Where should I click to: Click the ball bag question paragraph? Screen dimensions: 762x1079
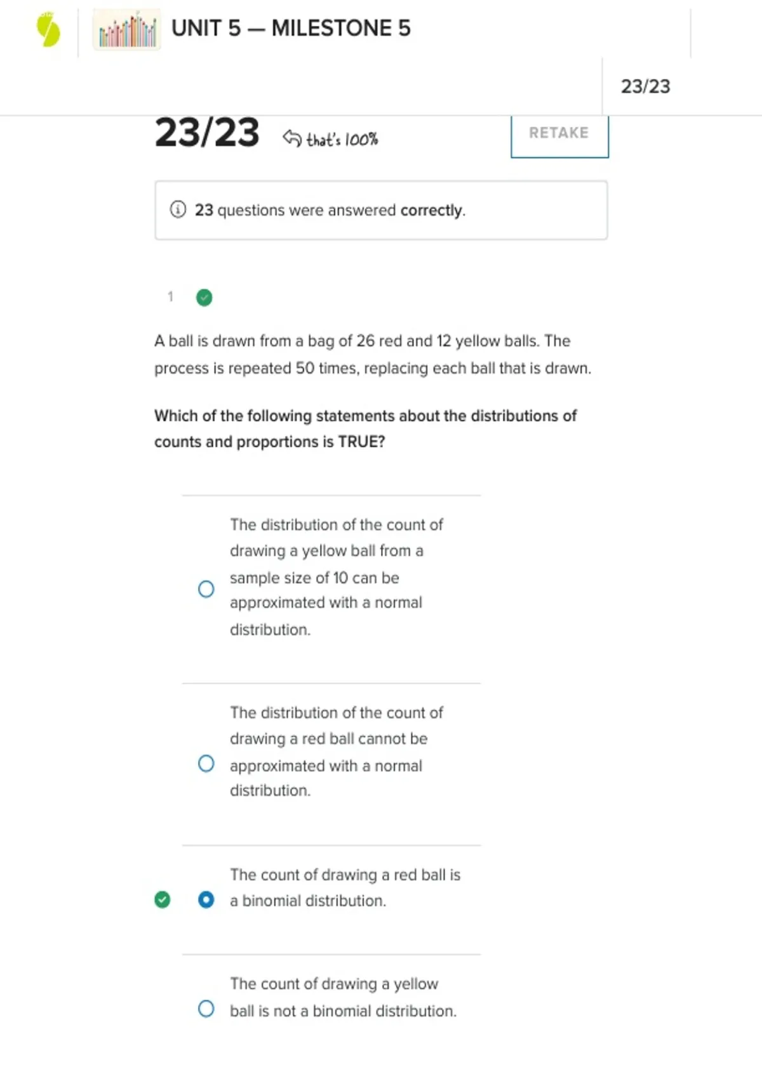(372, 354)
